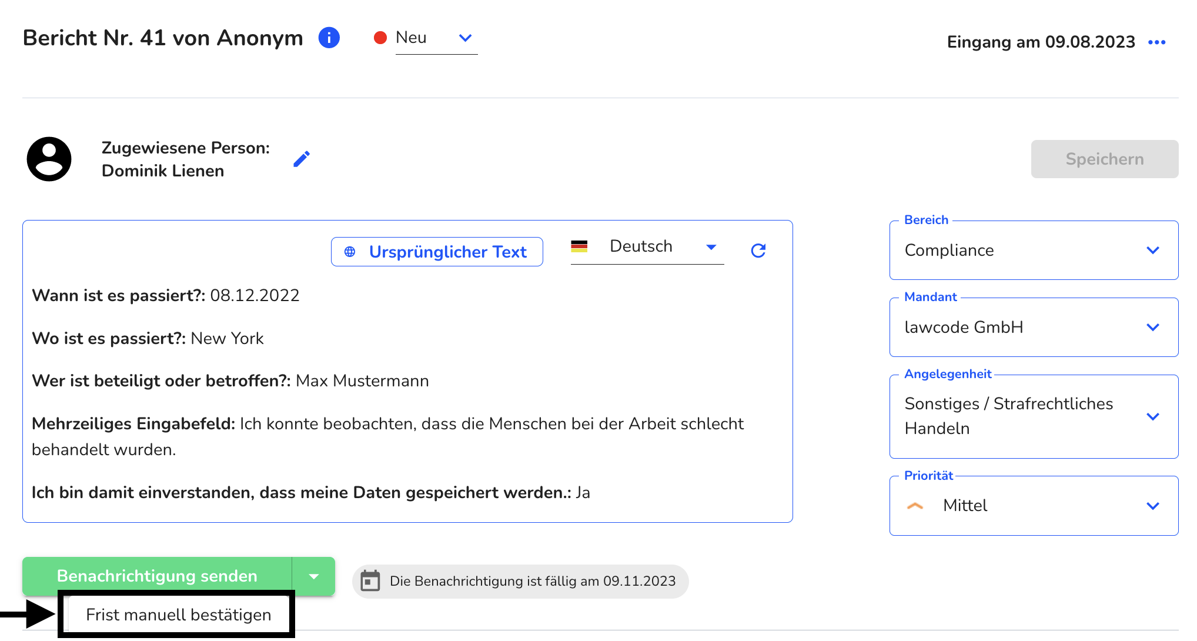This screenshot has height=641, width=1197.
Task: Click the orange Mittel priority arrow icon
Action: click(915, 506)
